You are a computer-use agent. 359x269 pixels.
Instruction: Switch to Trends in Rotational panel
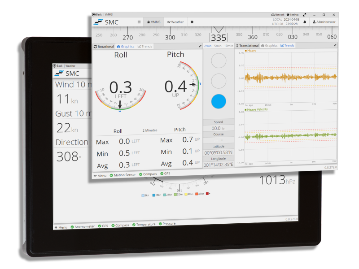(x=145, y=46)
